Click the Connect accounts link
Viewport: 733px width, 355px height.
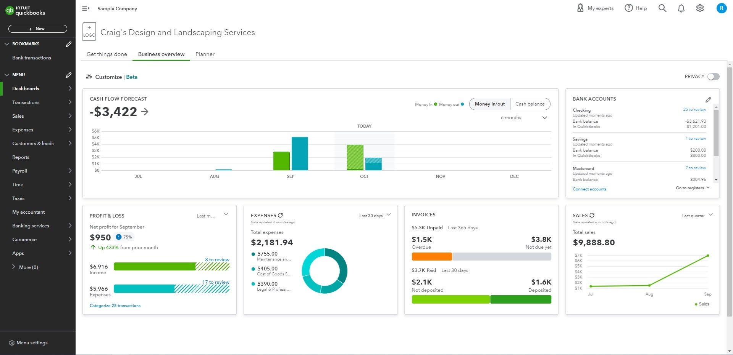click(x=589, y=189)
